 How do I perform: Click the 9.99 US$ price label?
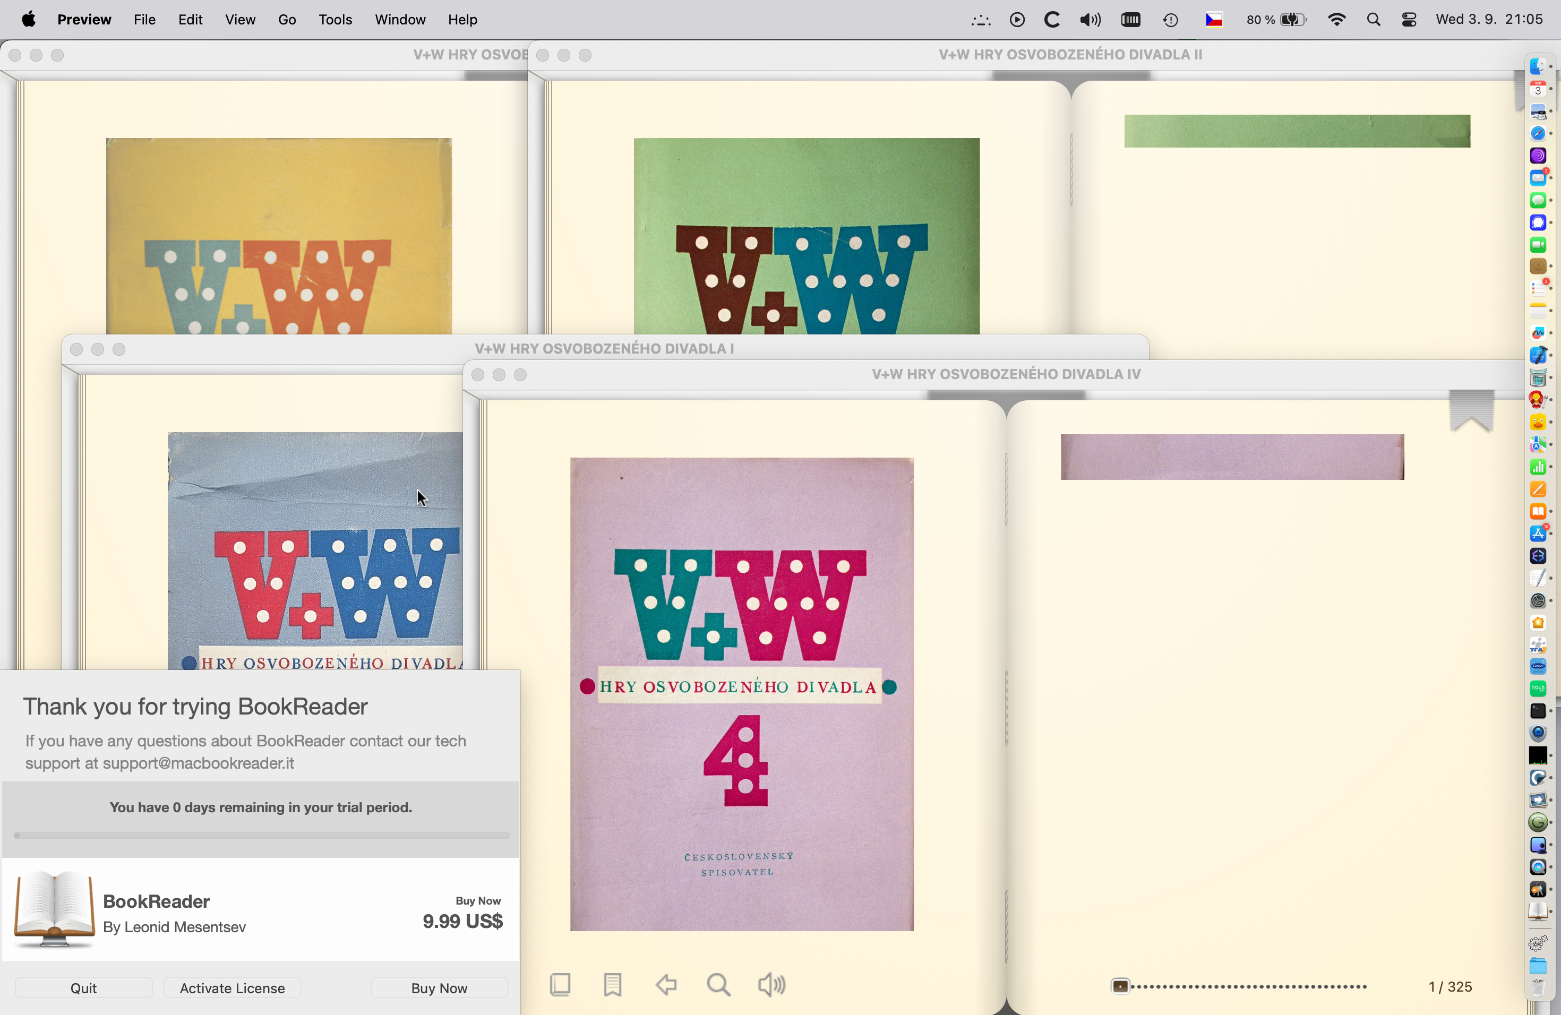coord(463,921)
